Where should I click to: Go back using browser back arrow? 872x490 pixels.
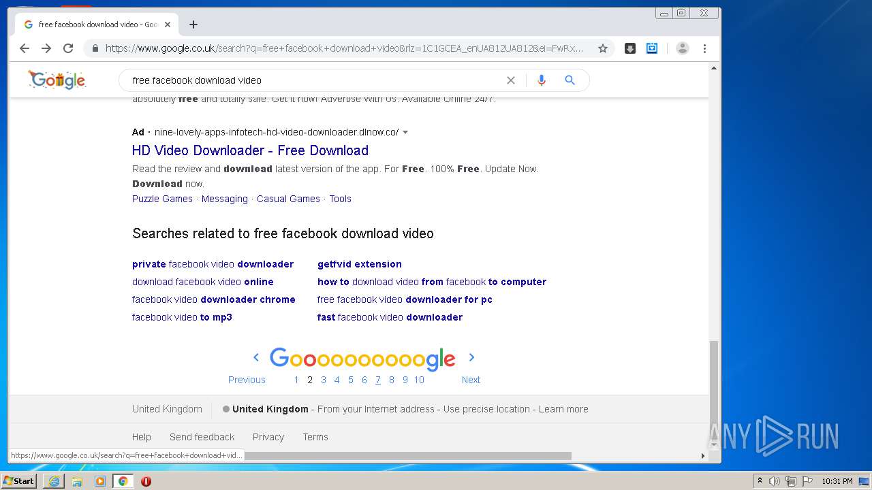[25, 48]
